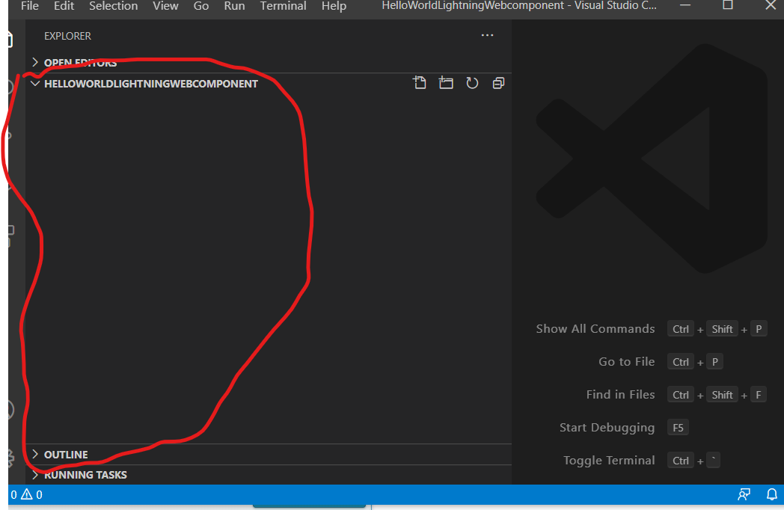Click the feedback icon in status bar
The image size is (784, 510).
click(x=744, y=494)
